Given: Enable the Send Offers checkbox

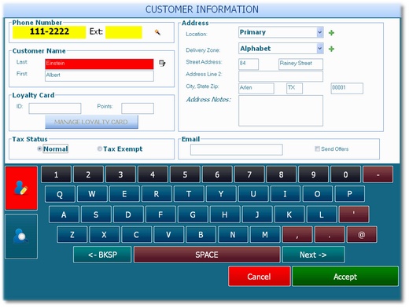Looking at the screenshot, I should tap(317, 148).
